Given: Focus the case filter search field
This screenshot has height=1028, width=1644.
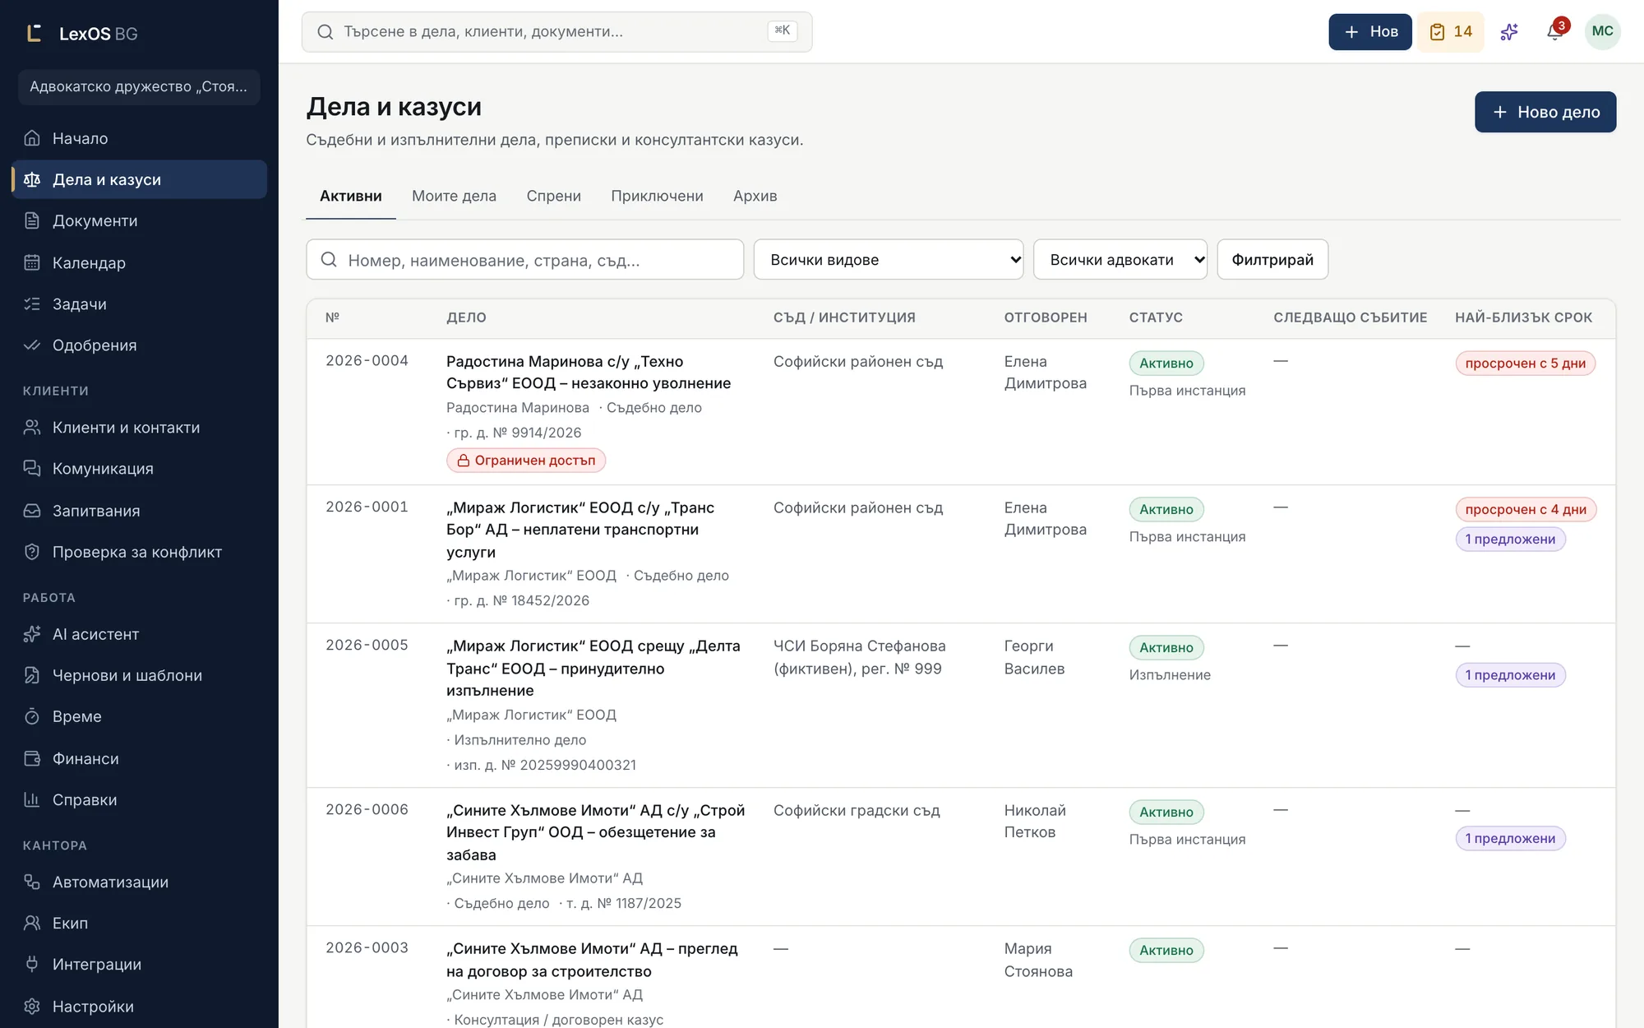Looking at the screenshot, I should coord(524,259).
